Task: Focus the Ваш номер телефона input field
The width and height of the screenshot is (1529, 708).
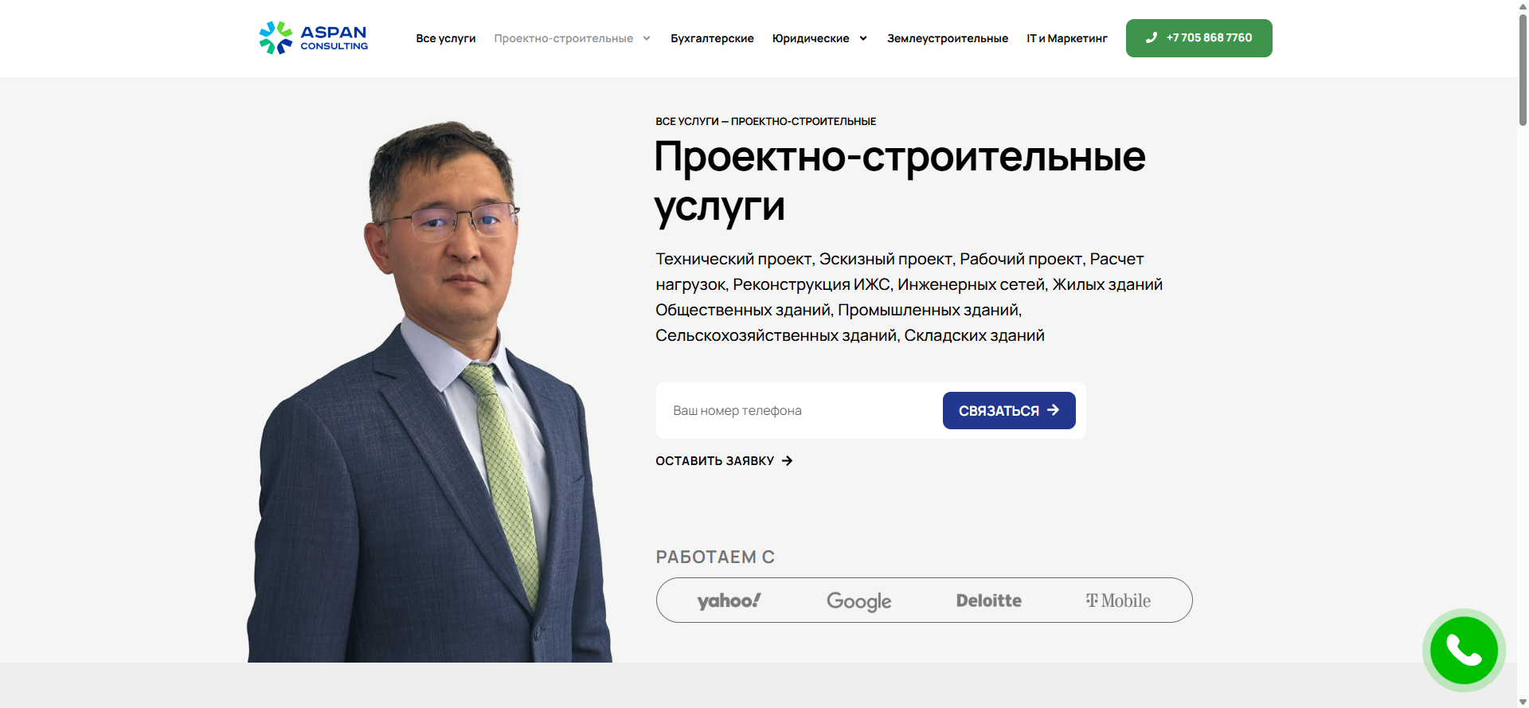Action: [800, 410]
